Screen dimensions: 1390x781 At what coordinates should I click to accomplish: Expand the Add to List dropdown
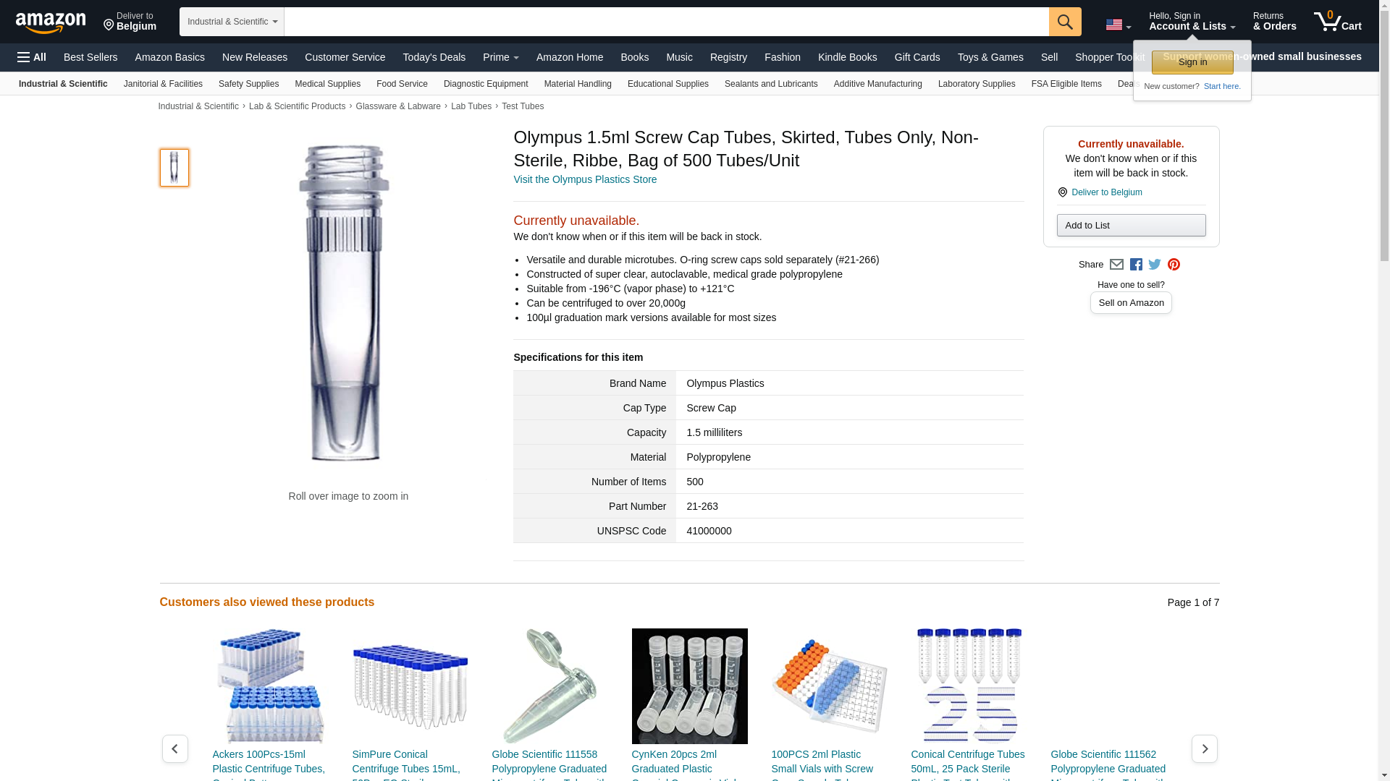[1131, 226]
